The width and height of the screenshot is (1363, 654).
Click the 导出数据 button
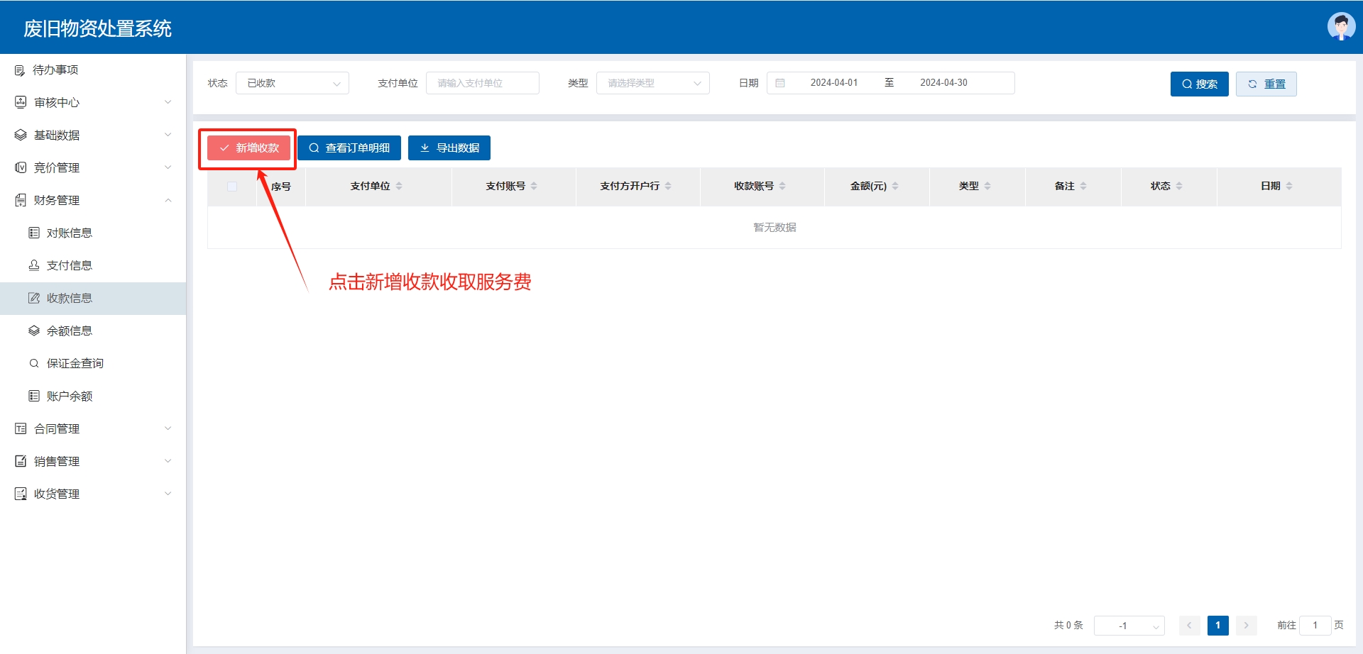(x=449, y=148)
